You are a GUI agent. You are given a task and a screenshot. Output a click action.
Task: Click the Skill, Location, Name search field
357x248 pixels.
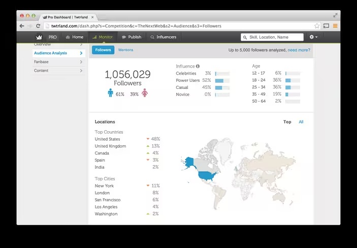point(272,37)
